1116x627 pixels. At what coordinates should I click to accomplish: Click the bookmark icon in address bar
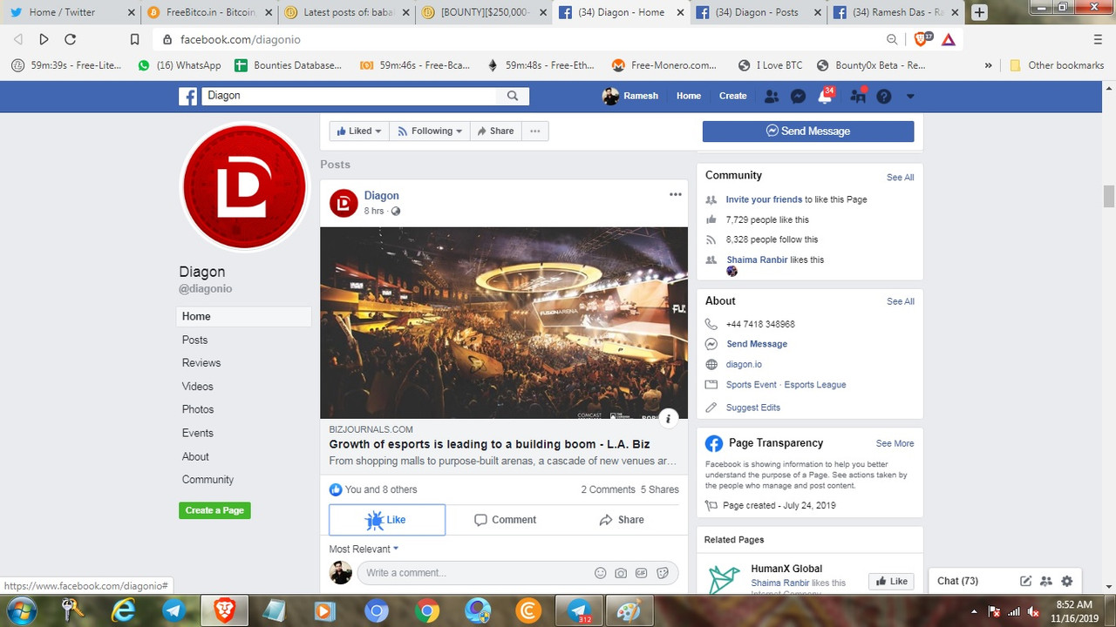coord(134,39)
